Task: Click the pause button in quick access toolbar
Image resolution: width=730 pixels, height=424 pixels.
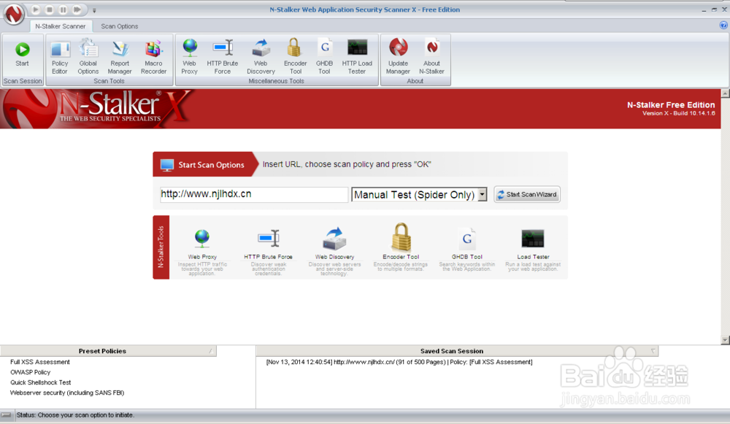Action: point(64,9)
